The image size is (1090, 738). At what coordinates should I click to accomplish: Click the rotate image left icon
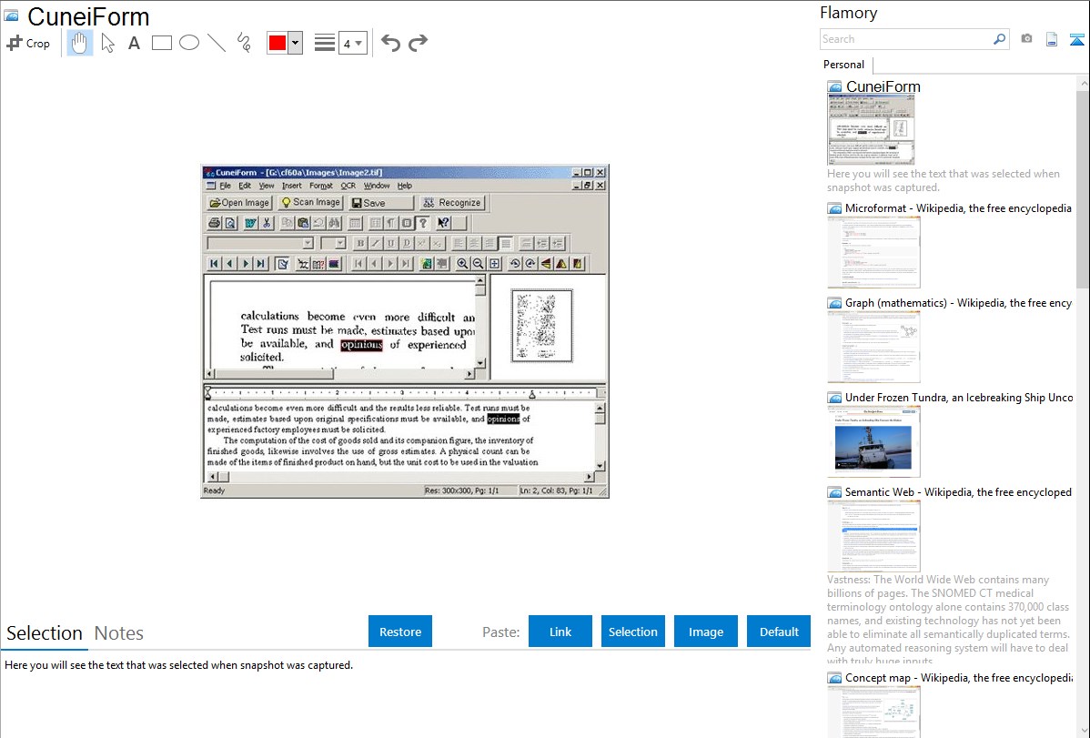(514, 264)
